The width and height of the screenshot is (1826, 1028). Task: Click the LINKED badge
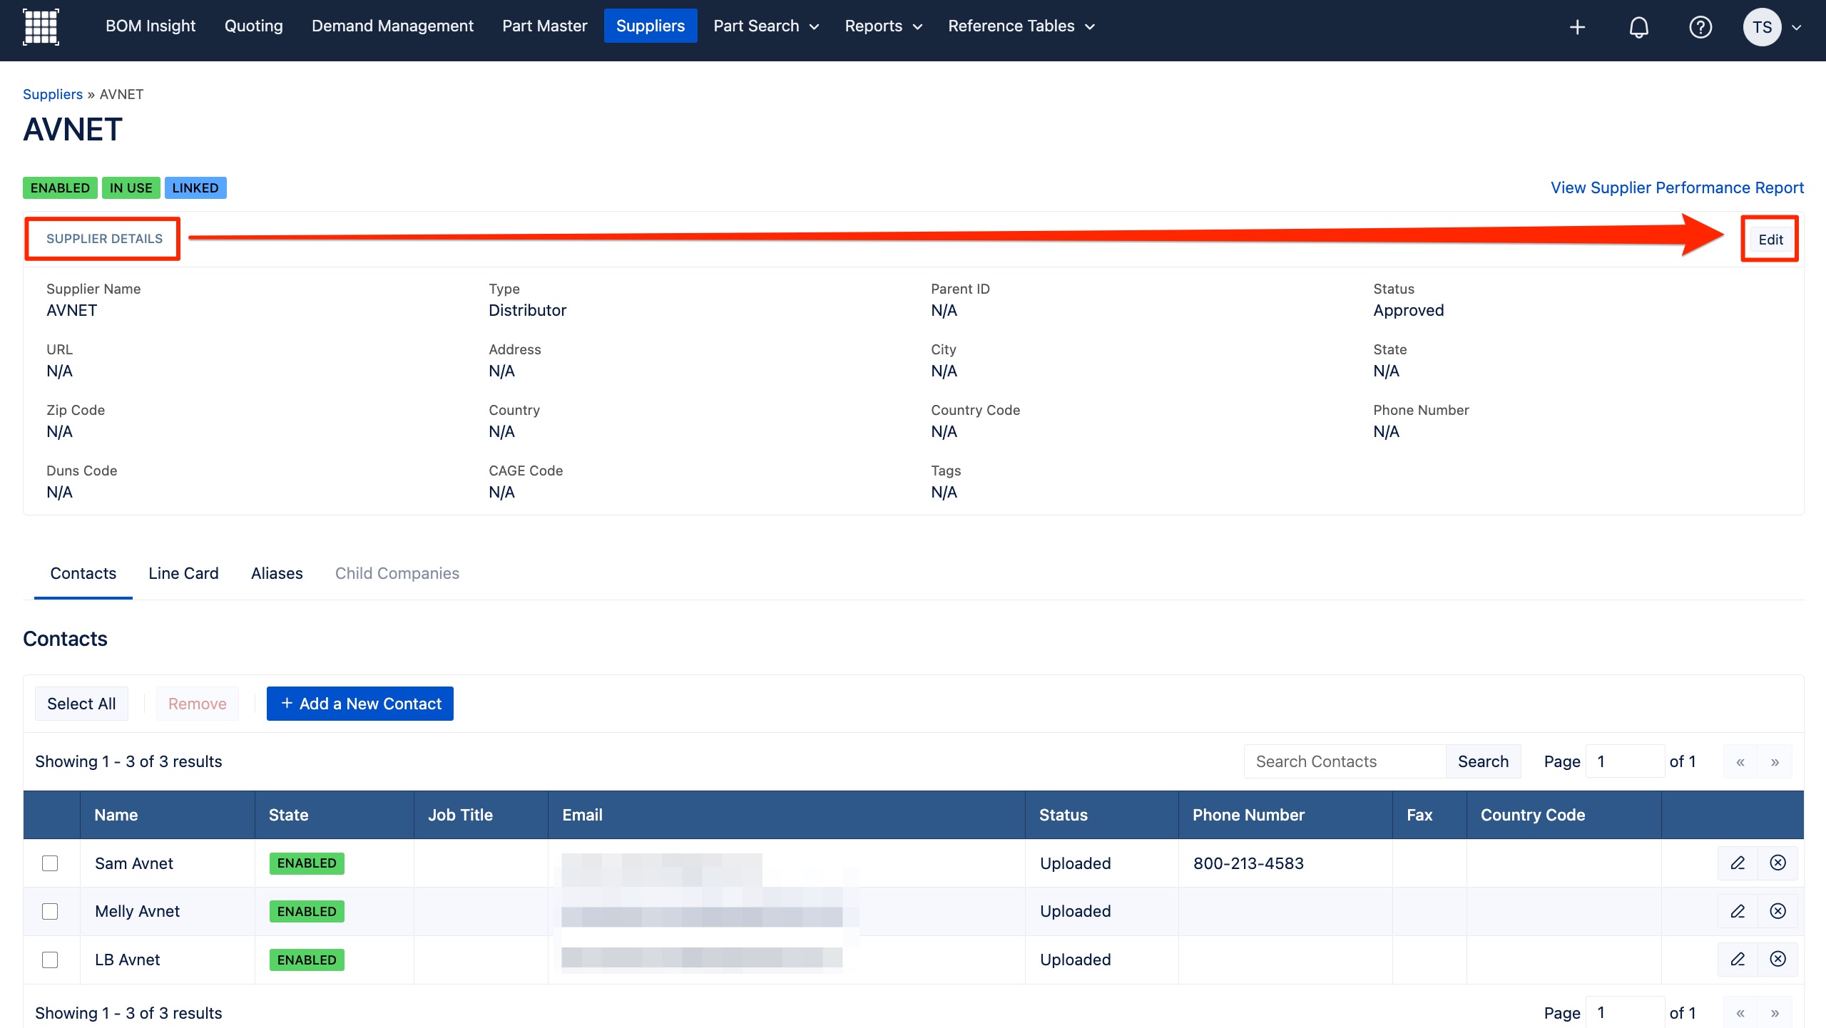tap(195, 187)
